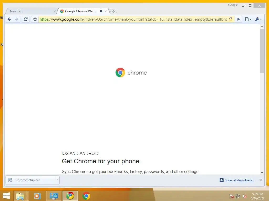The height and width of the screenshot is (201, 269).
Task: Close the New Tab tab
Action: click(55, 11)
